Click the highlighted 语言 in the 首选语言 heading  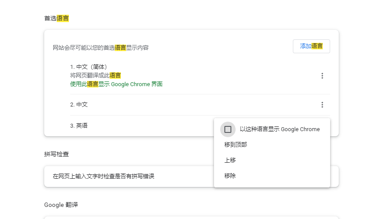63,18
